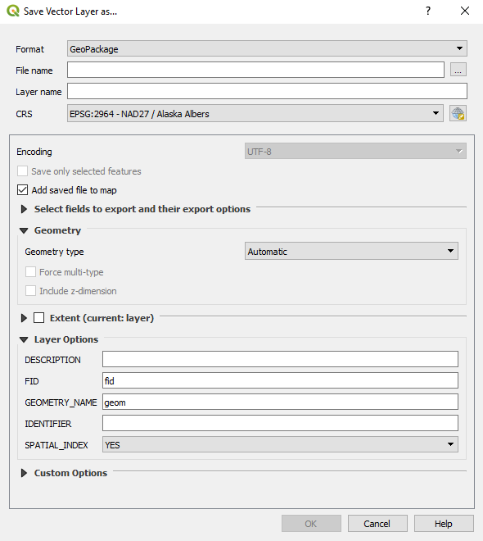This screenshot has width=483, height=541.
Task: Click the OK button
Action: pyautogui.click(x=311, y=524)
